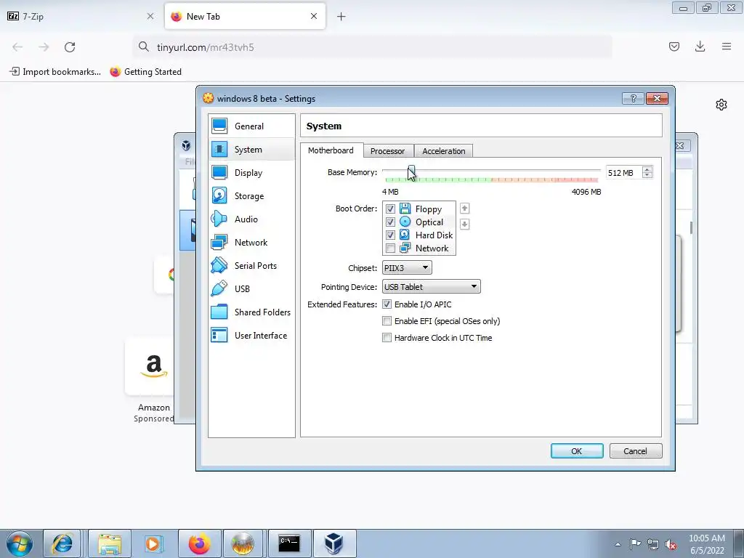Close the New Tab browser tab
The width and height of the screenshot is (744, 558).
click(x=314, y=16)
